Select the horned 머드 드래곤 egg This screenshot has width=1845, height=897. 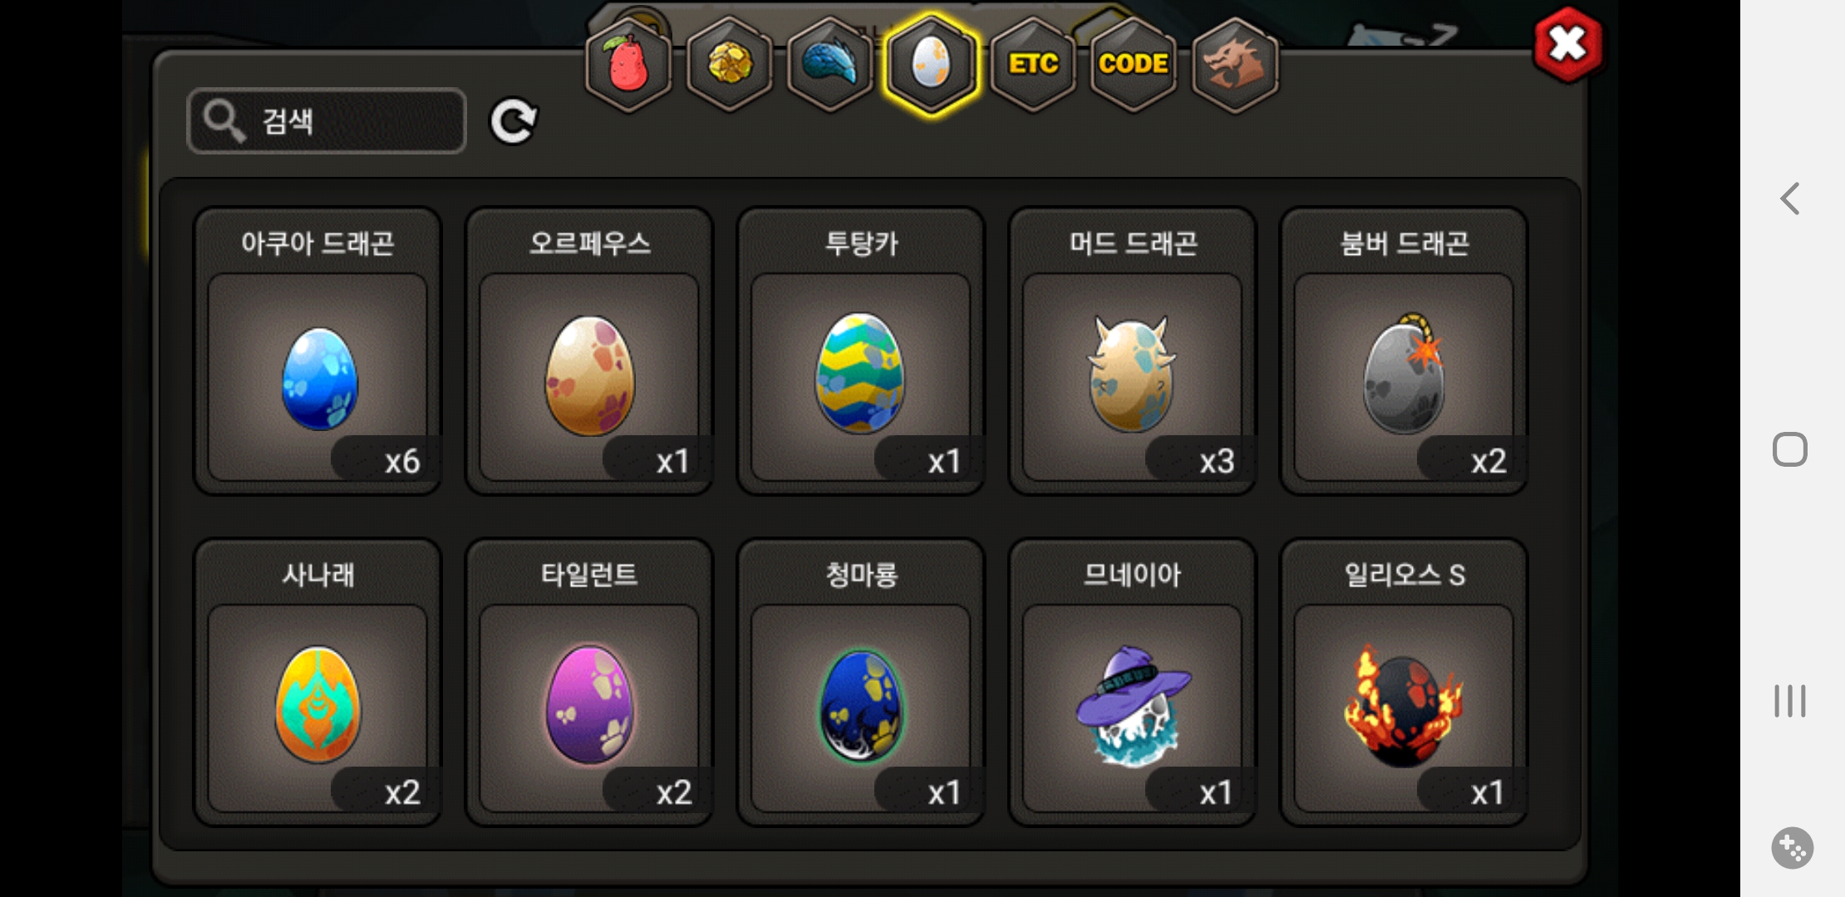(1133, 350)
